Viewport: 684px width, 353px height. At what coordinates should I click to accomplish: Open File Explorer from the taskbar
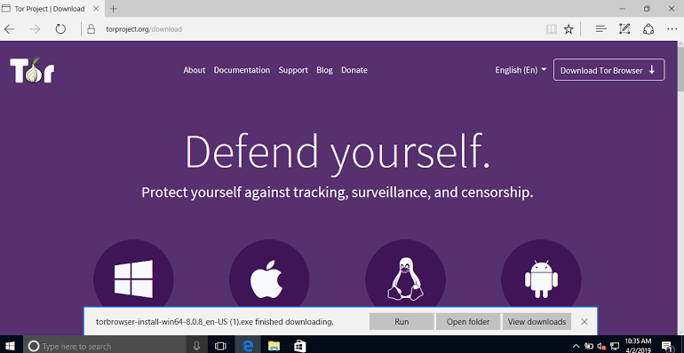point(274,346)
